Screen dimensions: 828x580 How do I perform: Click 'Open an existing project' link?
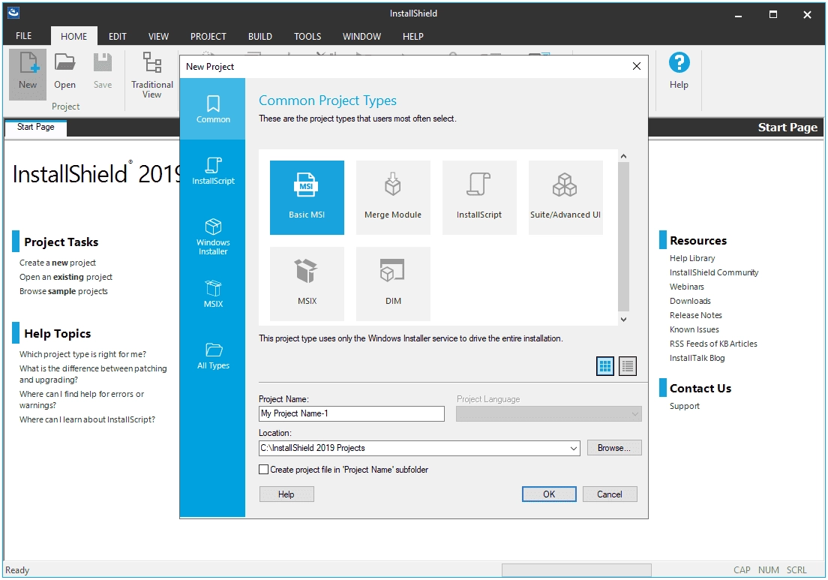click(66, 277)
